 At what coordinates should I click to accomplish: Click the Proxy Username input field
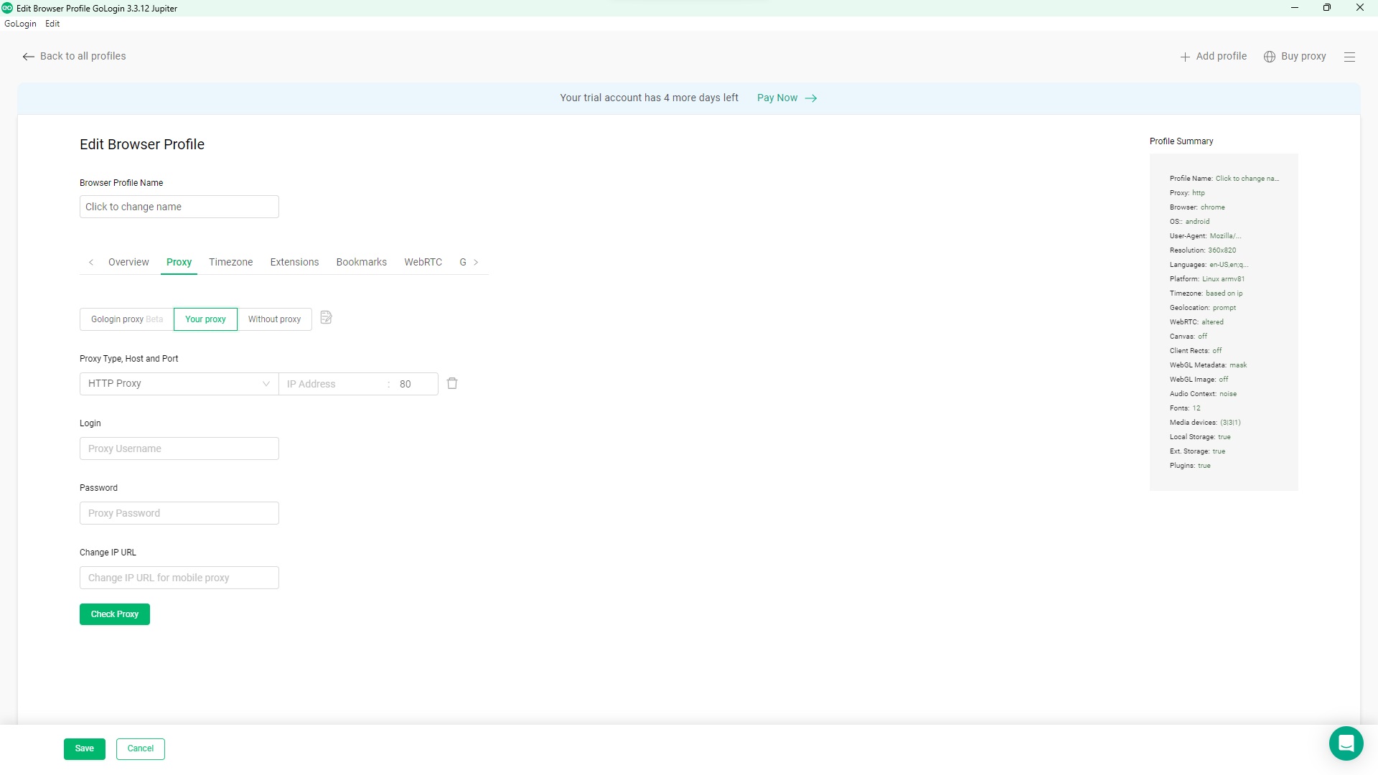click(179, 448)
